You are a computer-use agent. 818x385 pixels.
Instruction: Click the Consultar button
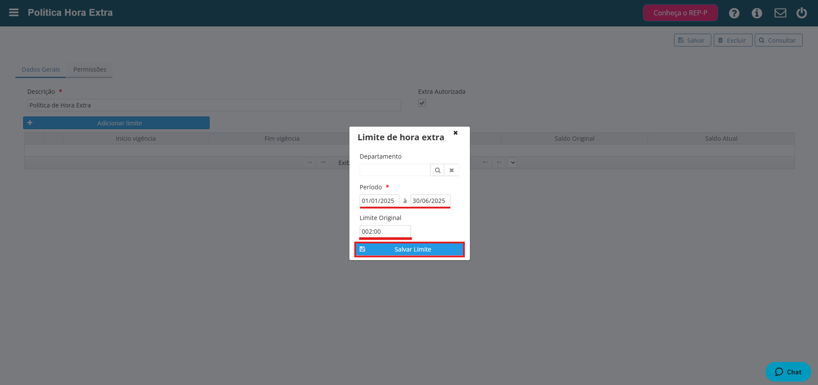(x=778, y=40)
